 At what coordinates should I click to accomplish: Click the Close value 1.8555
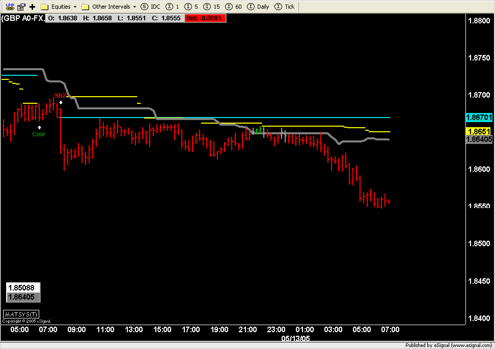171,18
